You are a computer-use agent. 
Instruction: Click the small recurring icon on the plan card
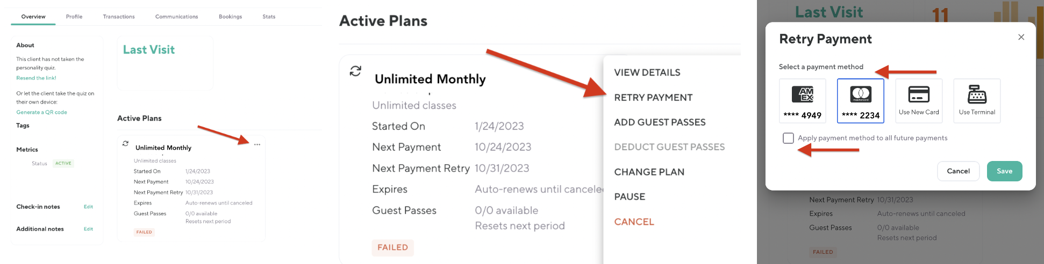click(x=125, y=143)
